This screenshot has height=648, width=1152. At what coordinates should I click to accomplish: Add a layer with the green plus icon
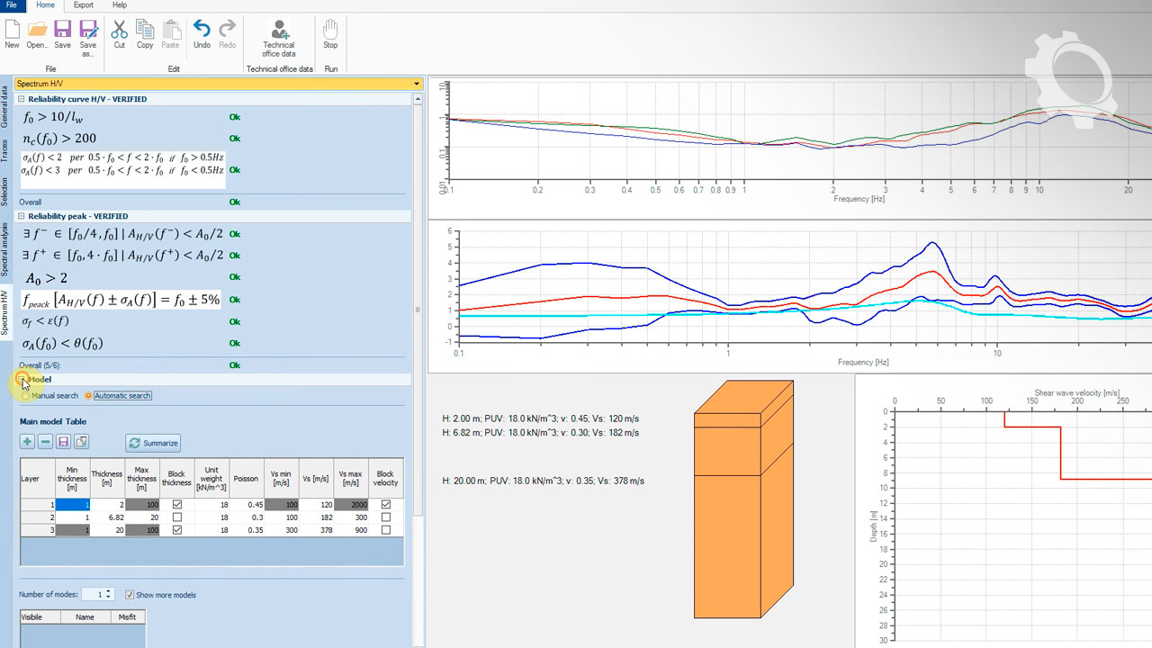(x=27, y=442)
